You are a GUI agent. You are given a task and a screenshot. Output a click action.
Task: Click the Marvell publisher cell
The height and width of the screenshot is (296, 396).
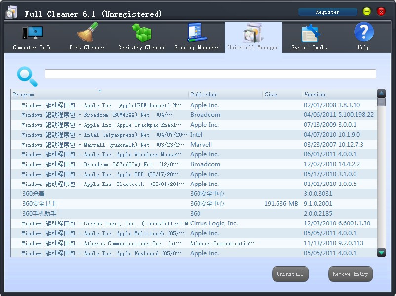(201, 145)
